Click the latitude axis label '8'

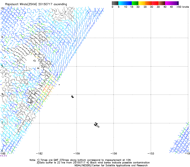pos(2,37)
